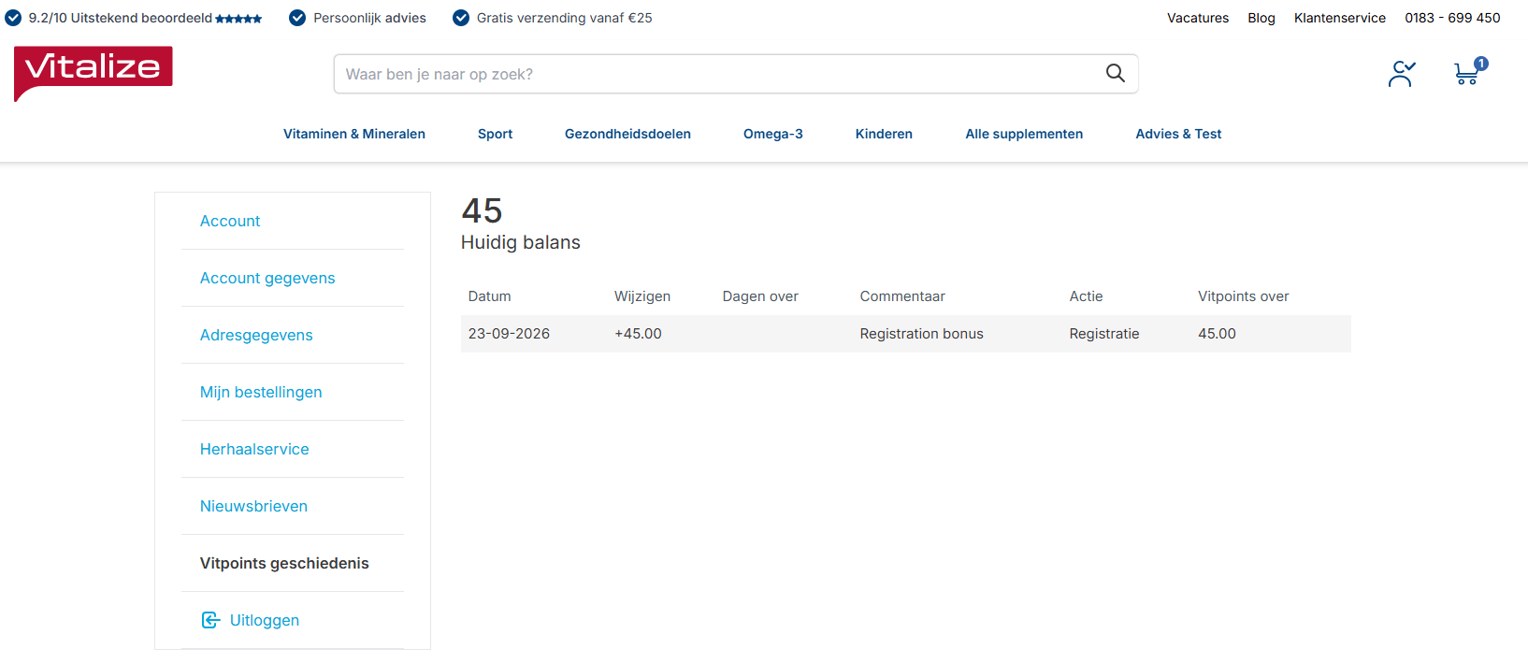This screenshot has height=663, width=1528.
Task: Open Vitaminen & Mineralen menu
Action: click(x=354, y=134)
